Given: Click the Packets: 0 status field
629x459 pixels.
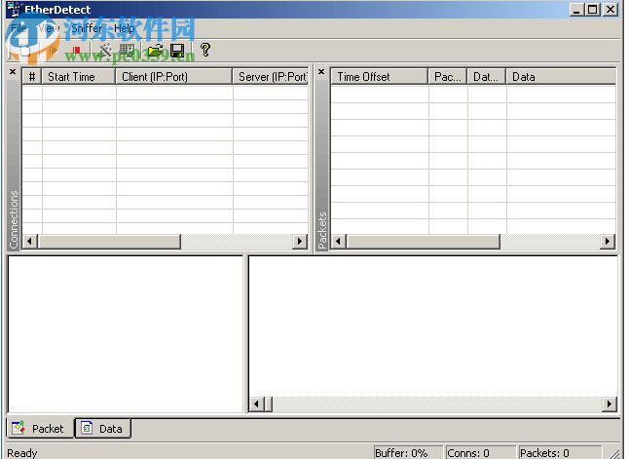Looking at the screenshot, I should click(x=560, y=453).
